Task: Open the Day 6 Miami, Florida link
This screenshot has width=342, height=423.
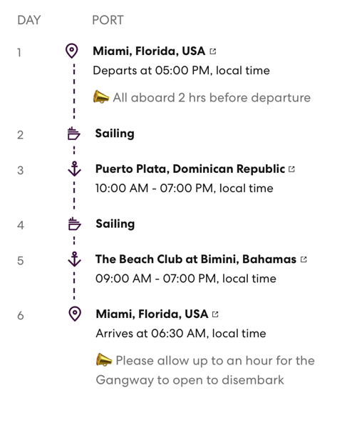Action: pyautogui.click(x=152, y=314)
